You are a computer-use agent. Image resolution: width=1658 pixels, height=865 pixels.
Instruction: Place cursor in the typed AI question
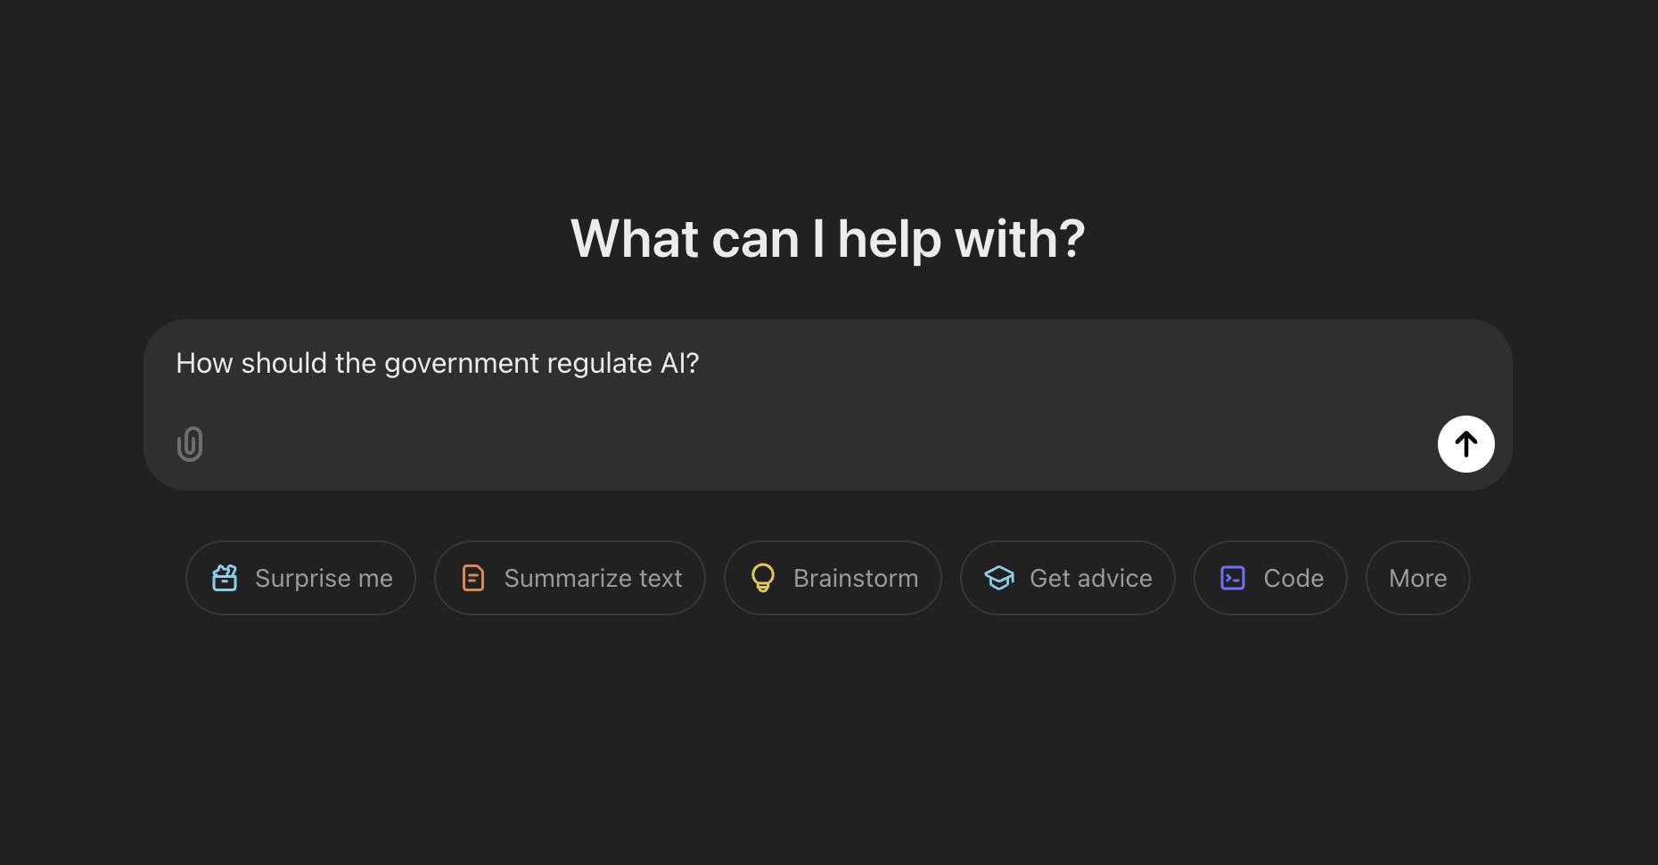(x=437, y=364)
